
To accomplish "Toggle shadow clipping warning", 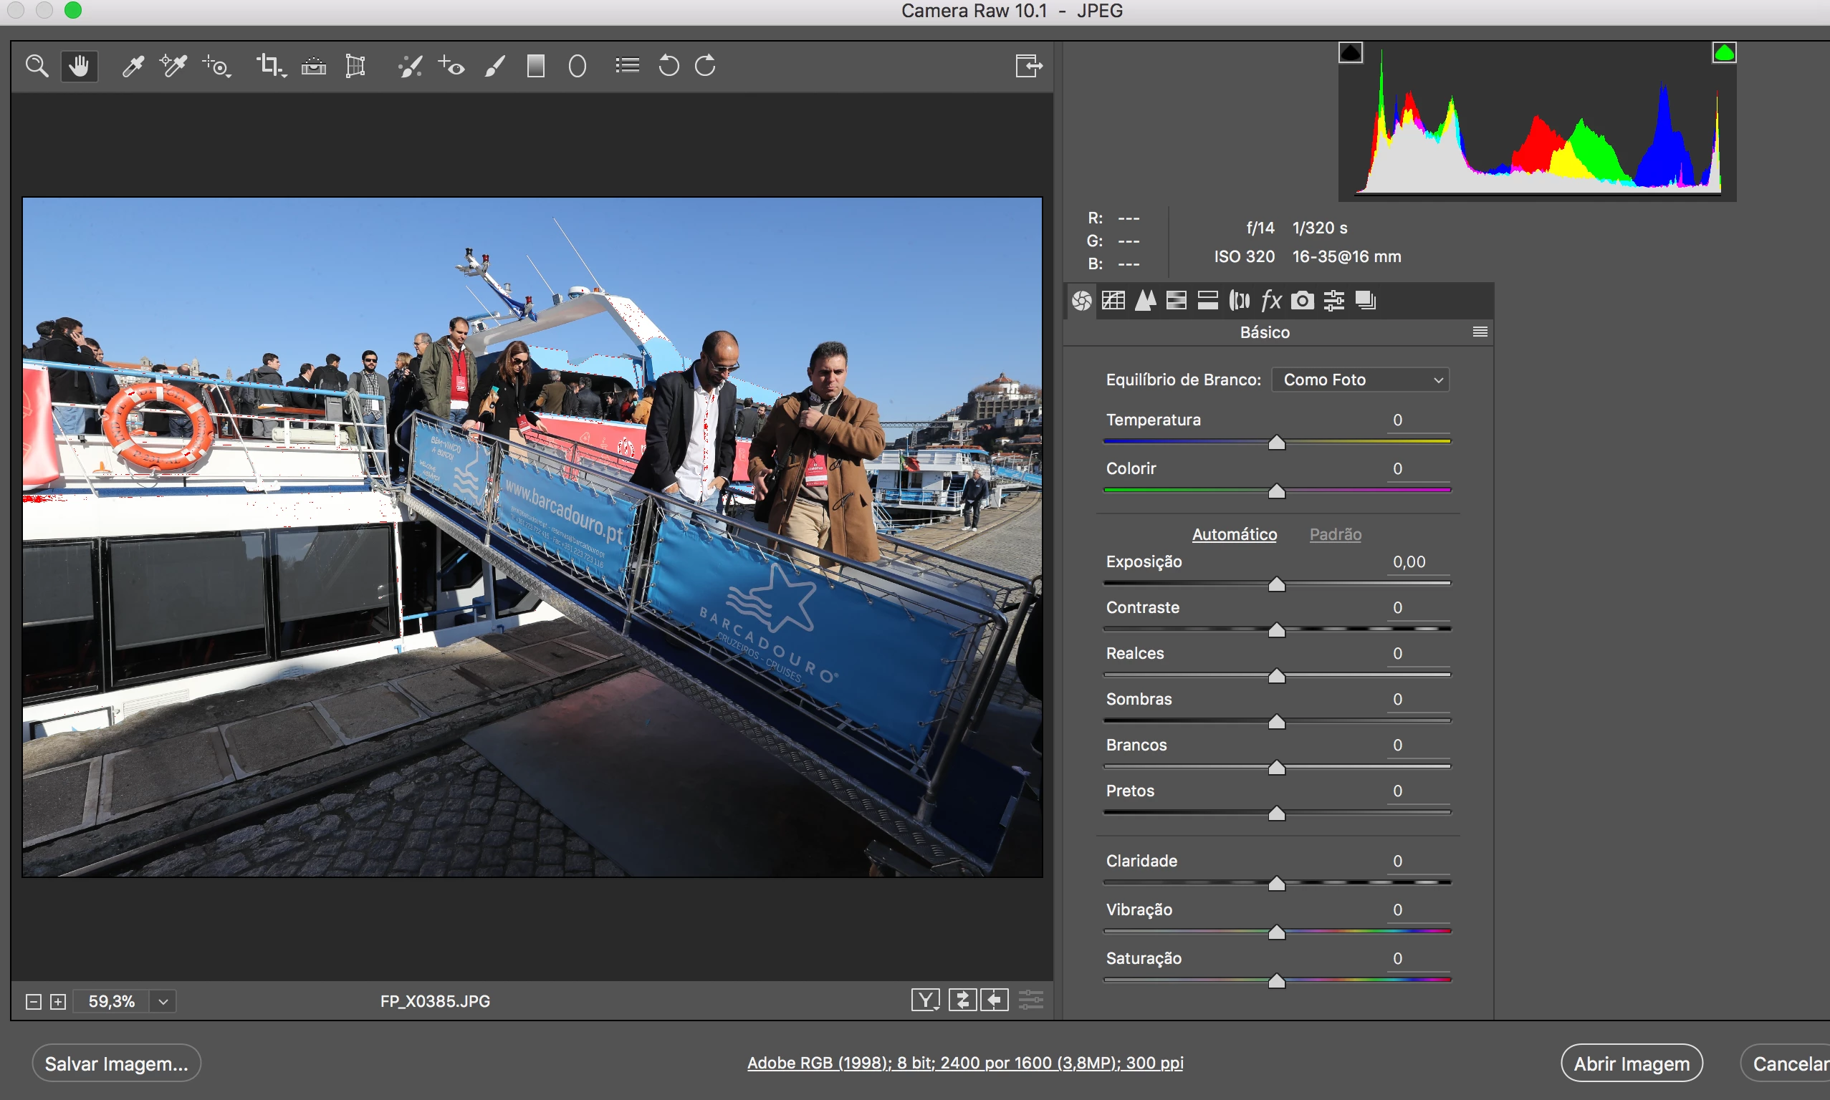I will pos(1350,52).
